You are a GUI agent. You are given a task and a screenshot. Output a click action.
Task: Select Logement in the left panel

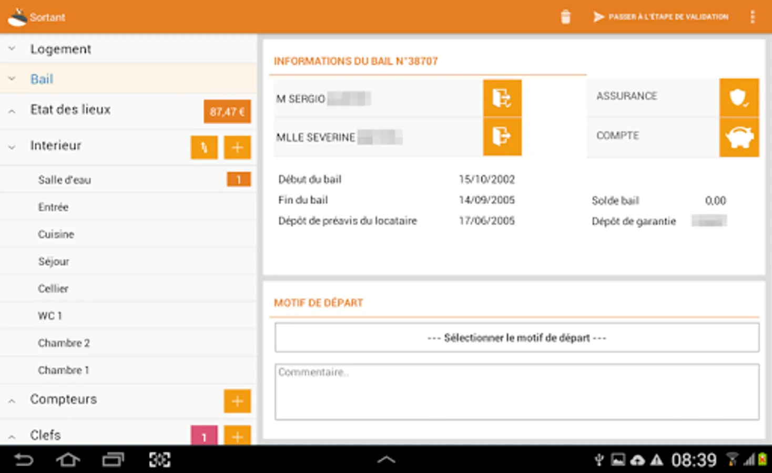tap(61, 48)
